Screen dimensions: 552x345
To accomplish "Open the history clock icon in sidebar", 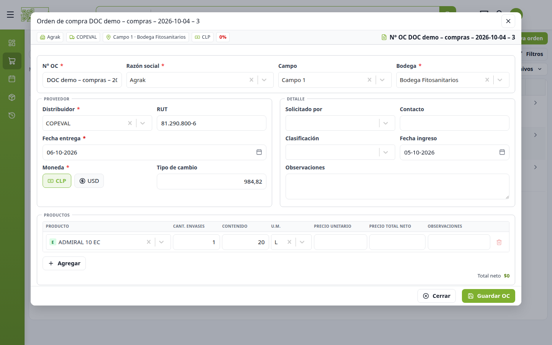I will click(x=12, y=115).
